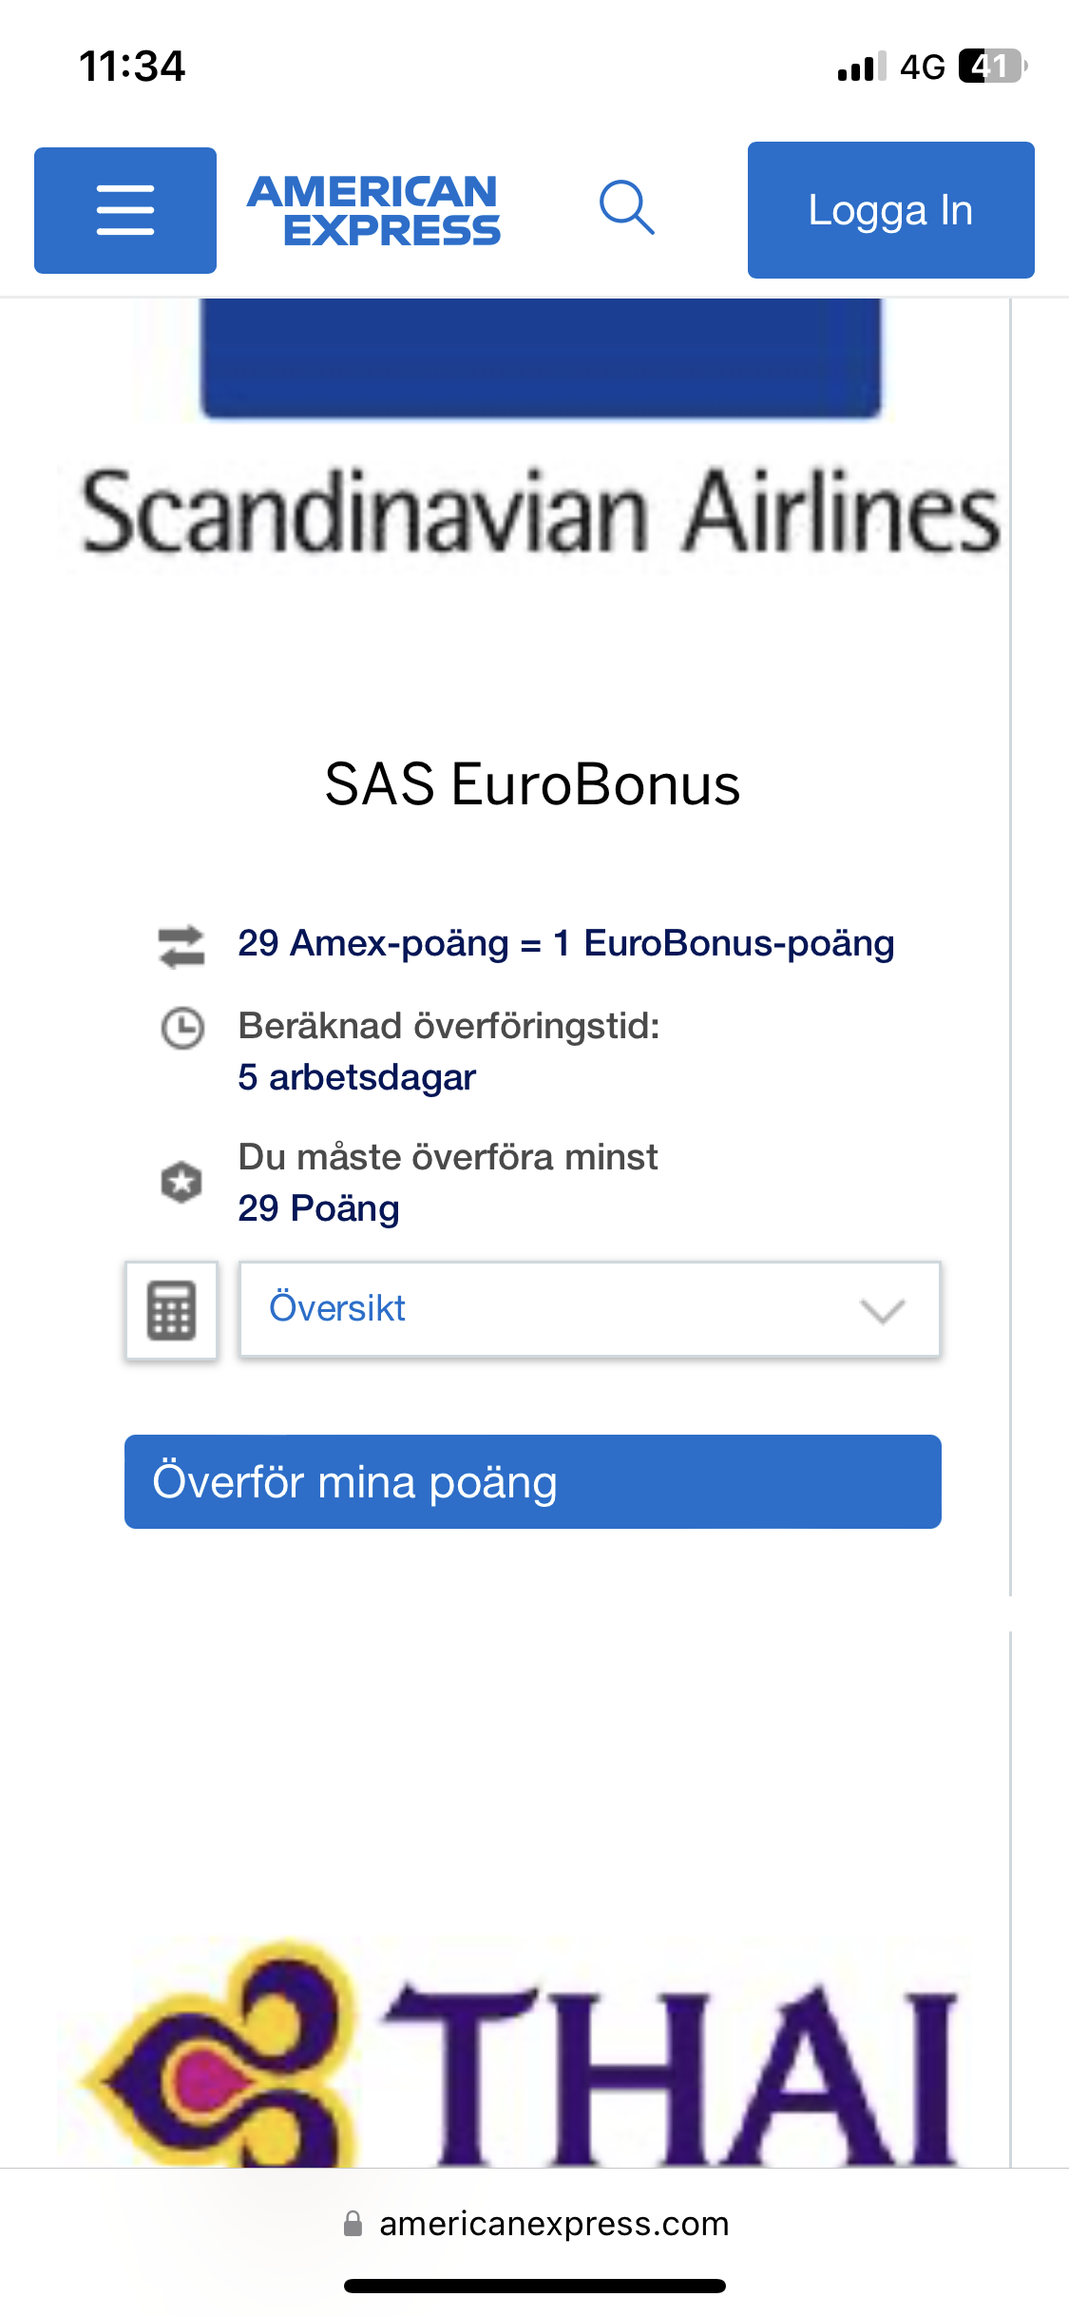Select the SAS EuroBonus heading

[x=532, y=784]
